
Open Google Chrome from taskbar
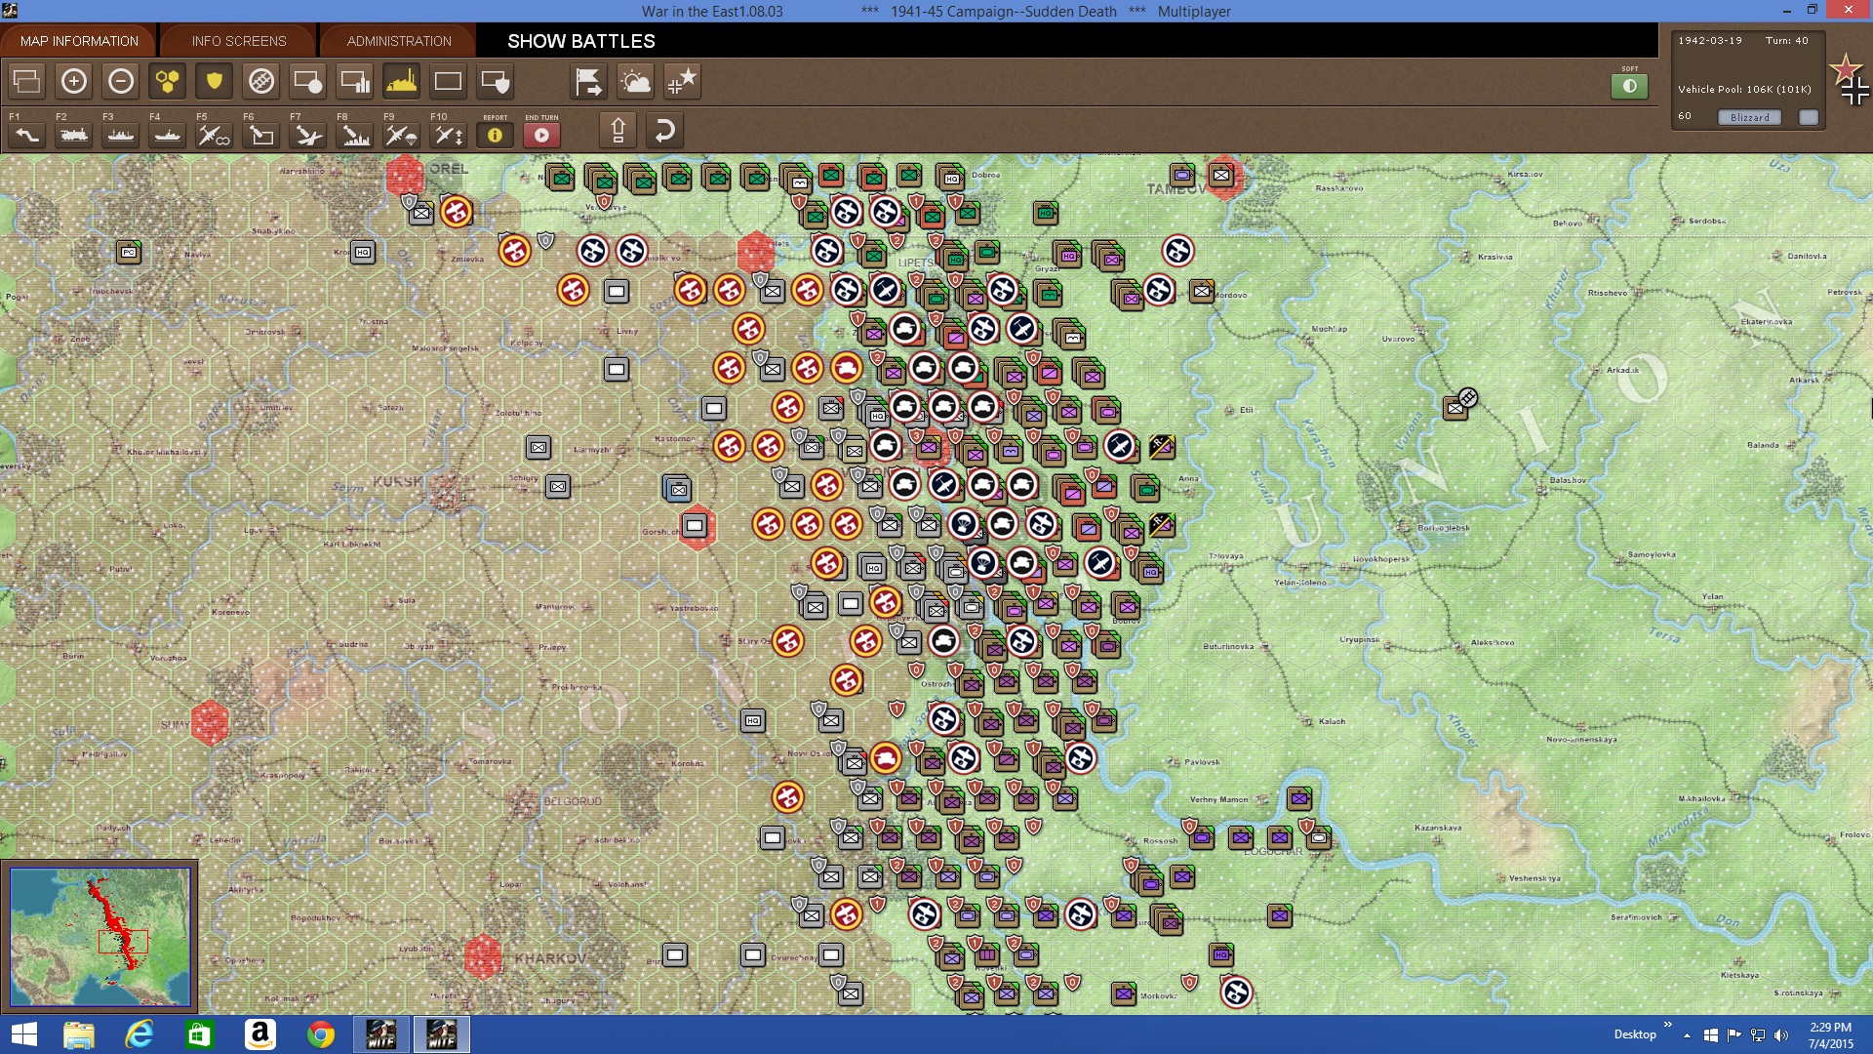321,1034
